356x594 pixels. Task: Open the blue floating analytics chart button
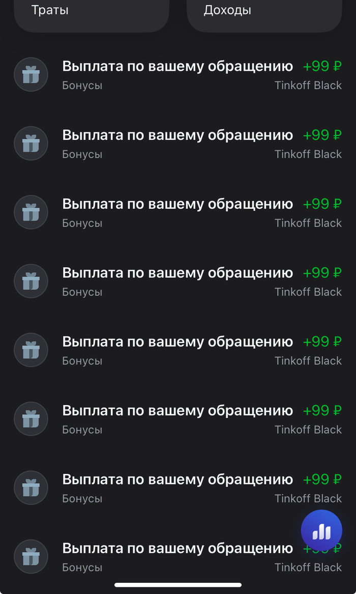[321, 531]
